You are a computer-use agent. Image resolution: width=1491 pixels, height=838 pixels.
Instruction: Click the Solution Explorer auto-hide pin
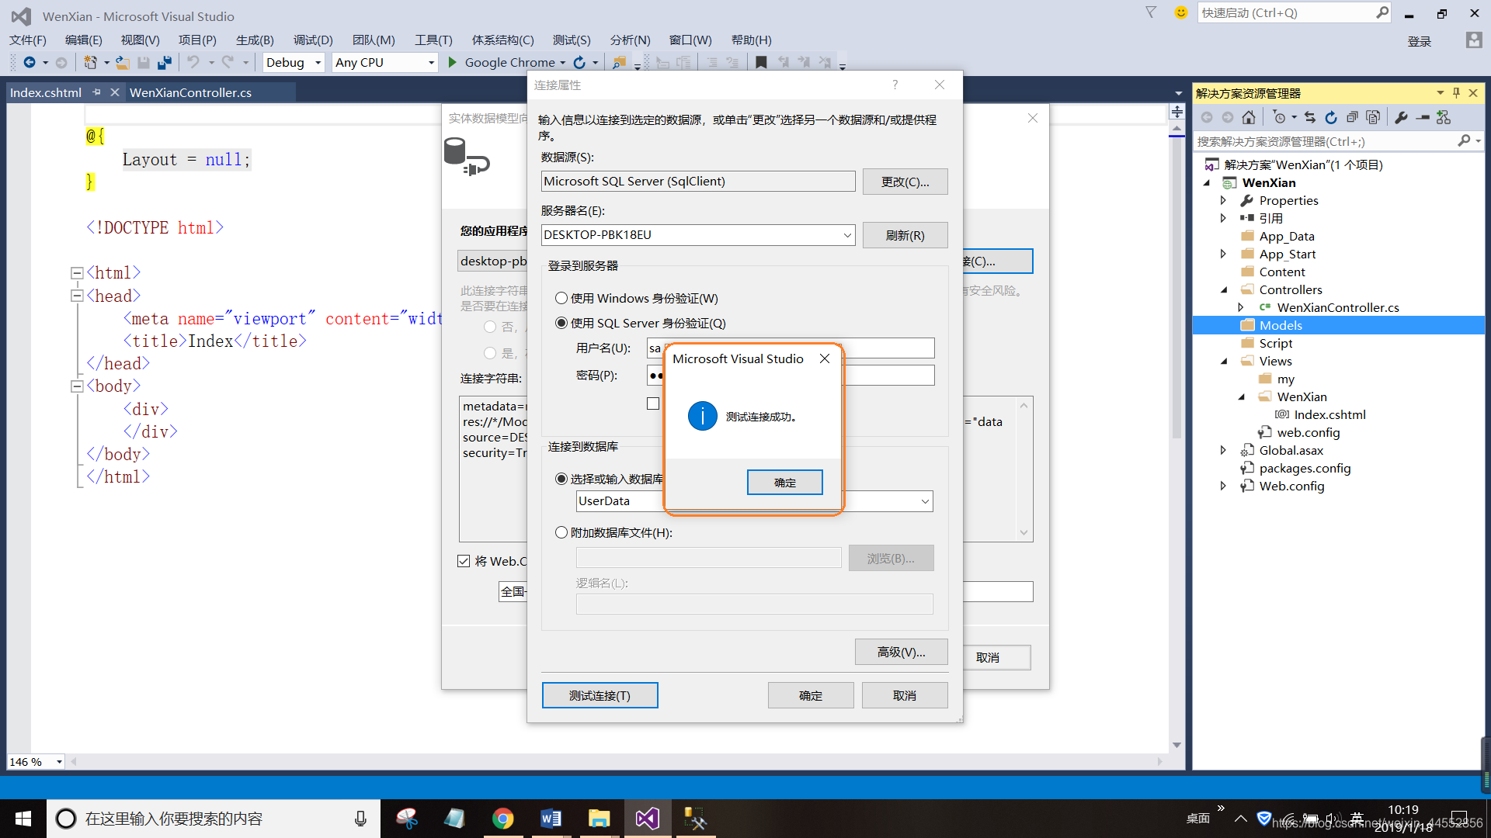coord(1457,93)
